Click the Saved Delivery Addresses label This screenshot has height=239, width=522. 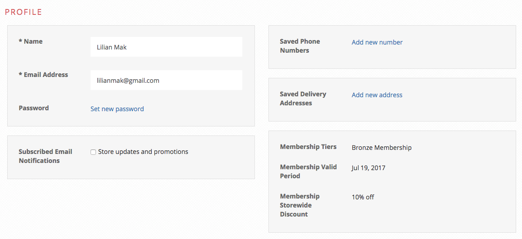coord(303,99)
